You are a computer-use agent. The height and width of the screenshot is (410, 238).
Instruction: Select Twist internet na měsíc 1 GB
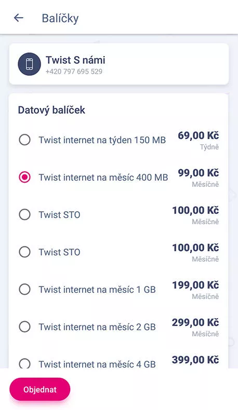click(x=24, y=289)
